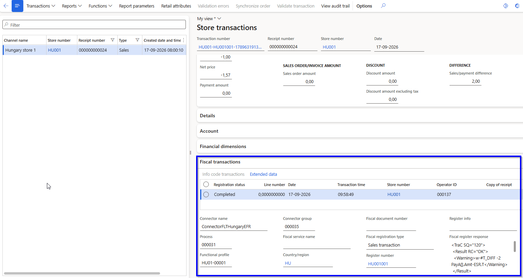Click the diamond personalization icon top right

[x=506, y=6]
